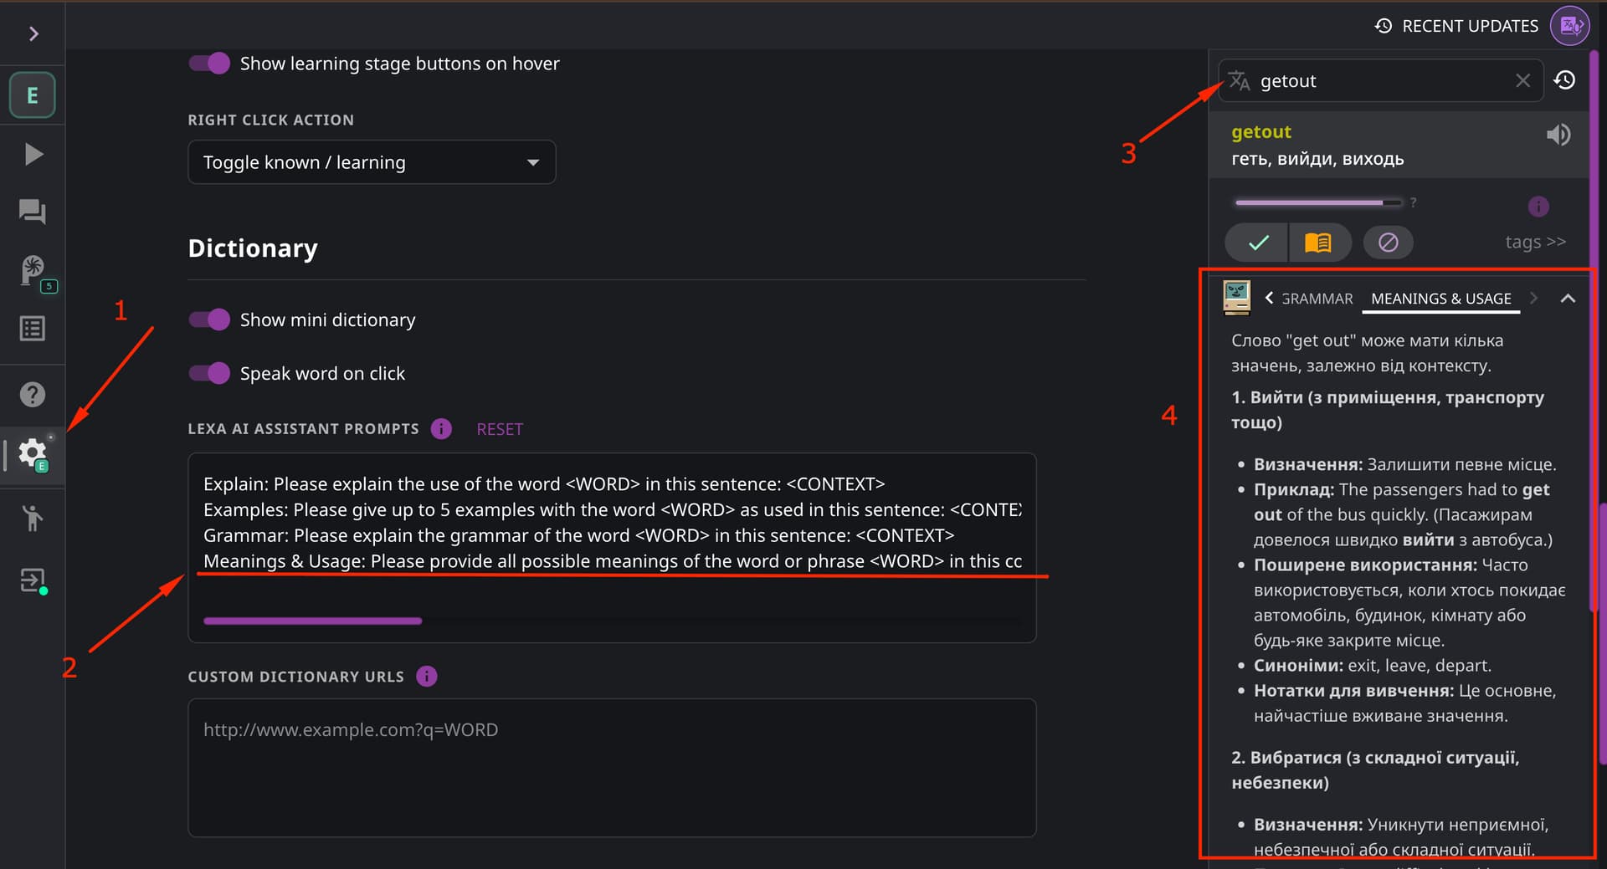This screenshot has width=1607, height=869.
Task: Mark word as known with checkmark
Action: pyautogui.click(x=1257, y=243)
